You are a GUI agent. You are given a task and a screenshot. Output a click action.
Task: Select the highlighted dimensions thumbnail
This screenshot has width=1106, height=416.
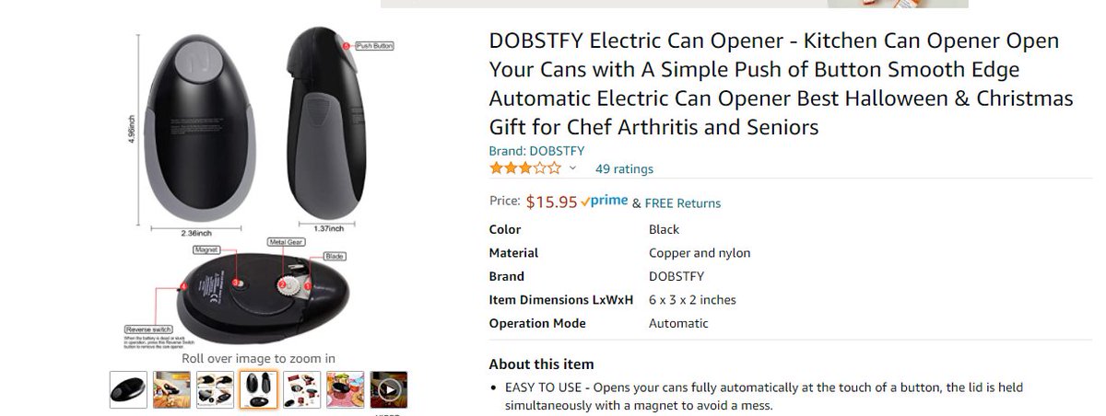pyautogui.click(x=258, y=389)
